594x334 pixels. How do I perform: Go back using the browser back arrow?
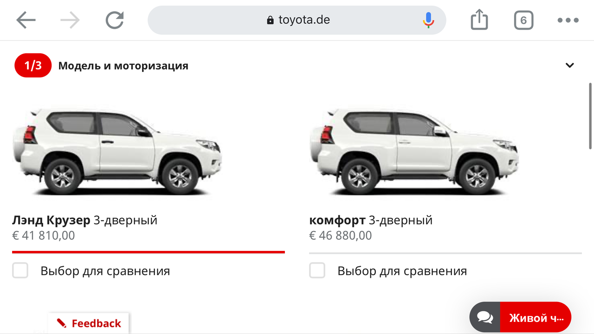coord(26,20)
